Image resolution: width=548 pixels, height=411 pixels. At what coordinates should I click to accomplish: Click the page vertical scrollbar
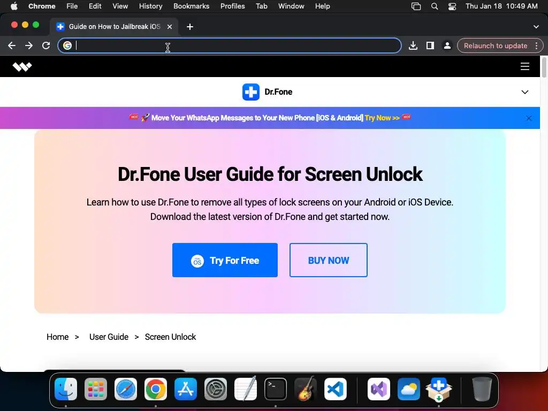544,67
